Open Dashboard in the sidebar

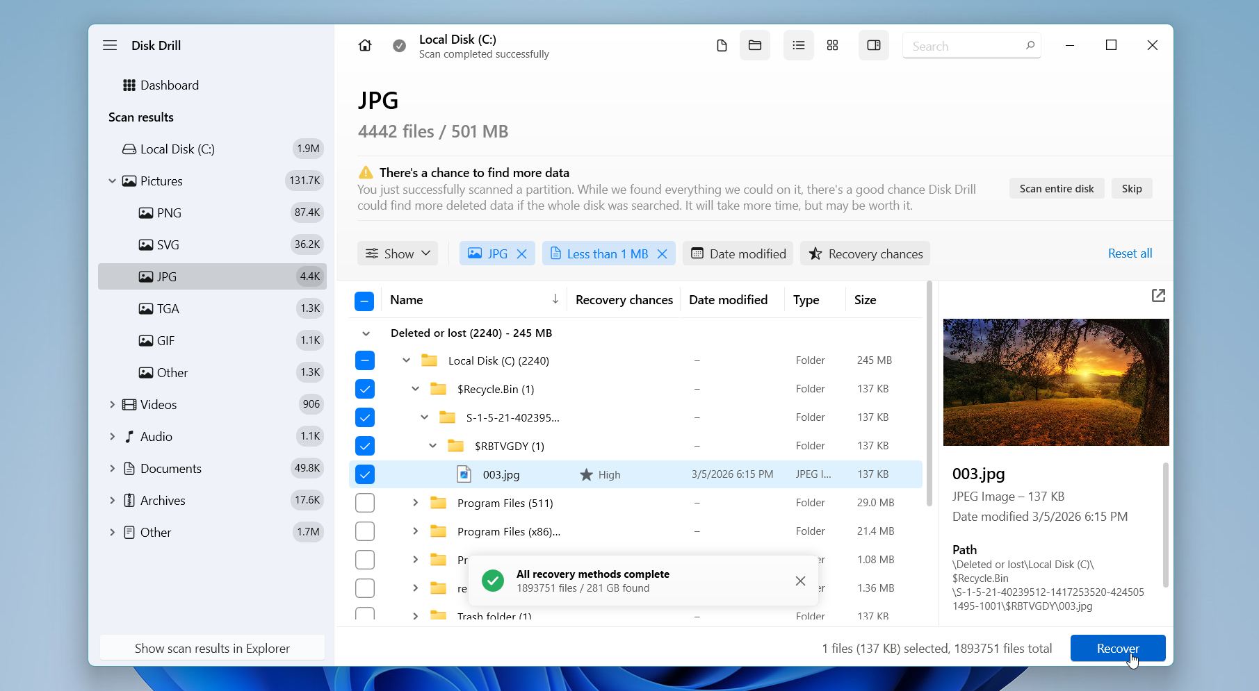tap(212, 85)
